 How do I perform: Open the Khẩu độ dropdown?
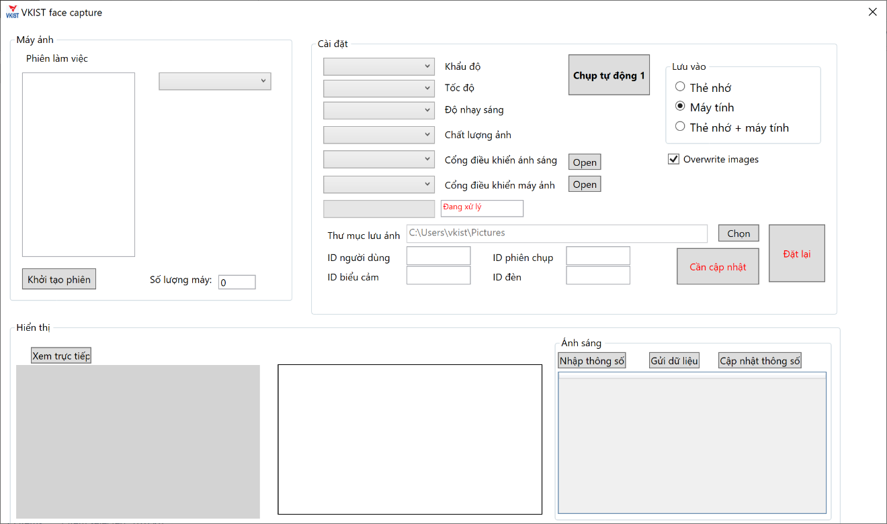379,66
